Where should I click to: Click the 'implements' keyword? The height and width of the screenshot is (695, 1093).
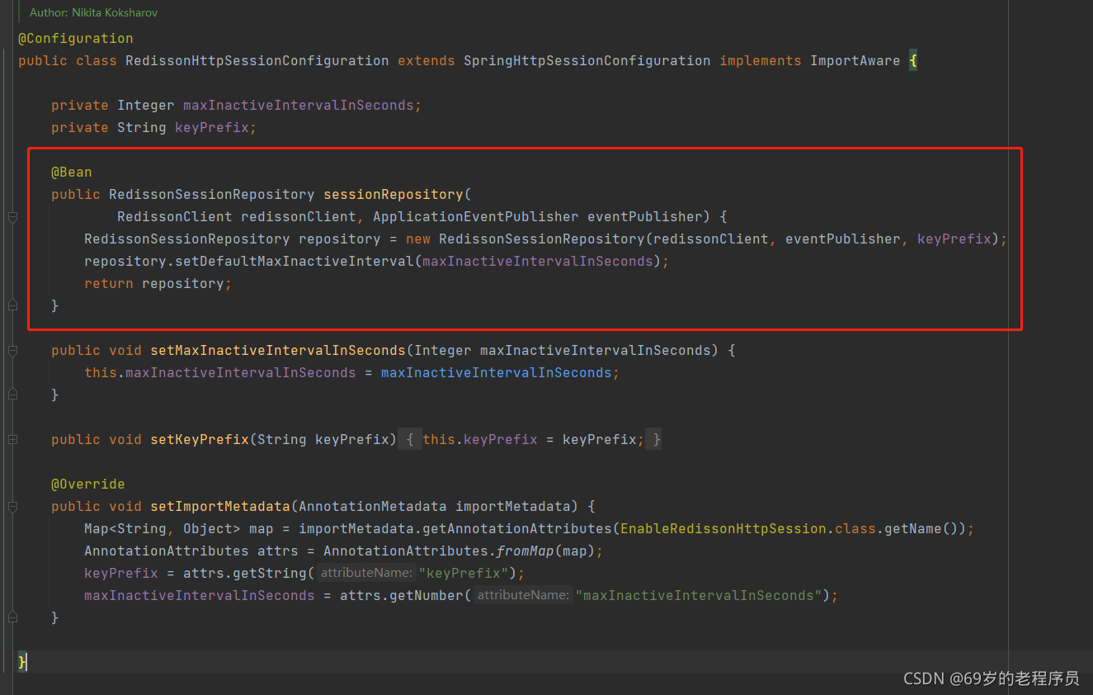761,61
